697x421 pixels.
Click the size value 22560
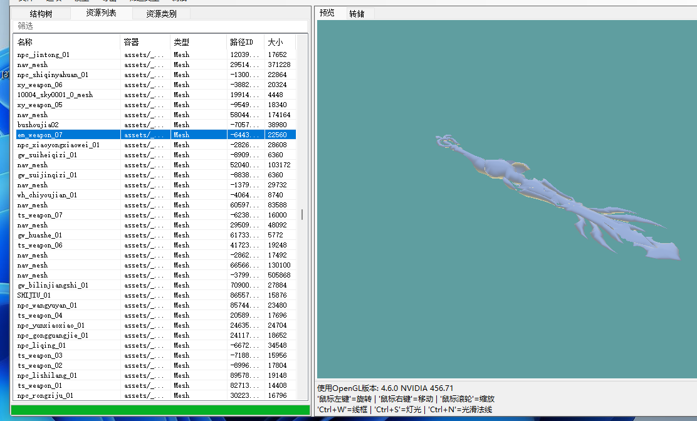click(278, 135)
